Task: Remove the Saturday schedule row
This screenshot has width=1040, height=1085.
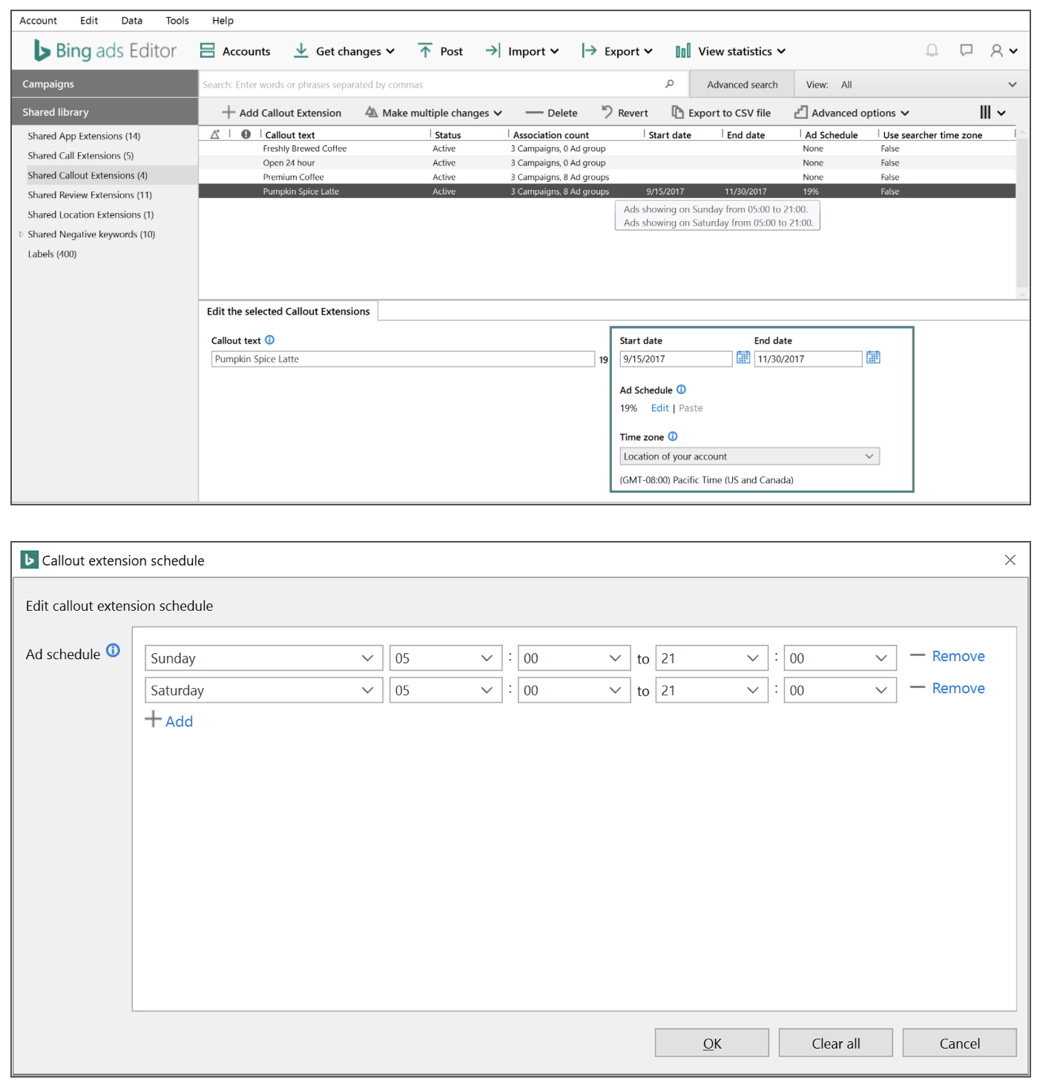Action: 957,689
